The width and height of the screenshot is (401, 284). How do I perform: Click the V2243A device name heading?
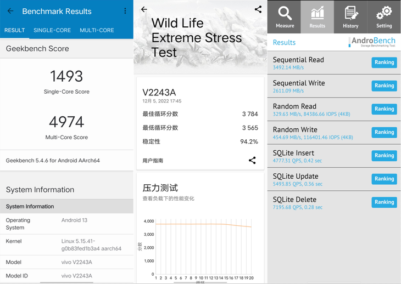click(159, 92)
